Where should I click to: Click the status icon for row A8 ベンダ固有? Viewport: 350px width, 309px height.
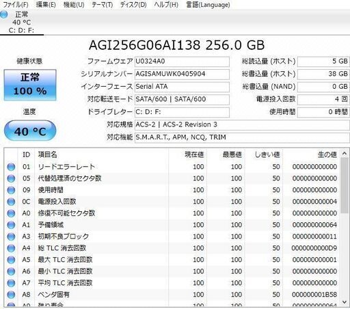coord(11,295)
